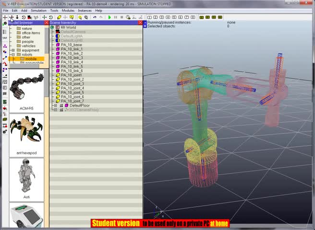This screenshot has width=315, height=230.
Task: Toggle scene hierarchy list icon in left sidebar
Action: 5,32
